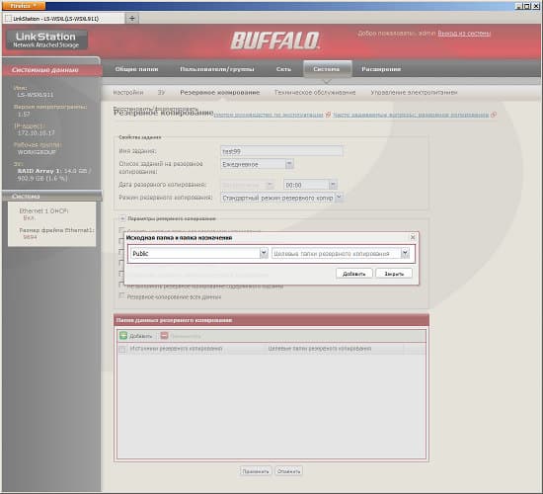Image resolution: width=543 pixels, height=494 pixels.
Task: Click the LinkStation Network Attached Storage logo
Action: [46, 40]
